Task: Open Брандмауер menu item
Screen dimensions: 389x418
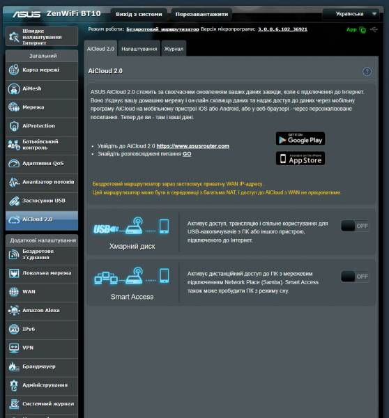Action: [x=42, y=366]
